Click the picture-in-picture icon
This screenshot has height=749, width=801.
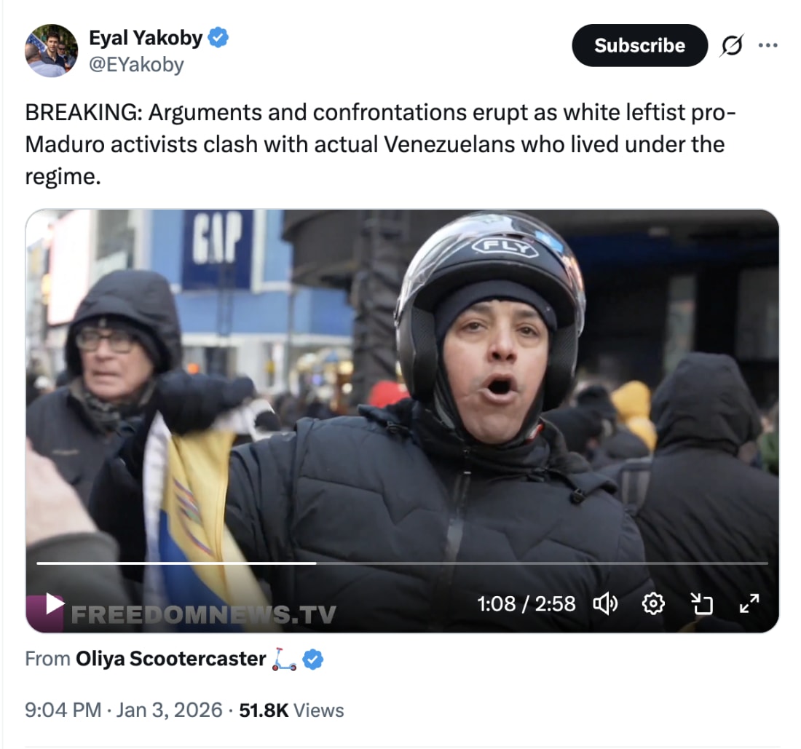[x=701, y=603]
